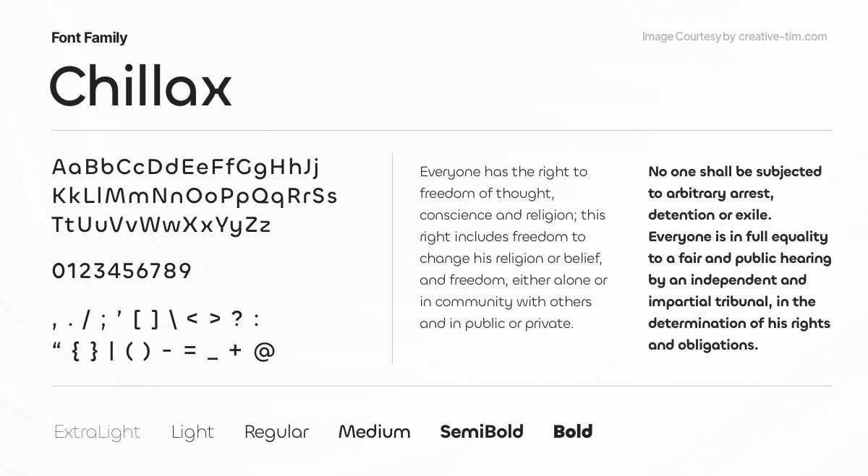The height and width of the screenshot is (476, 868).
Task: Select the Light font weight
Action: coord(192,432)
